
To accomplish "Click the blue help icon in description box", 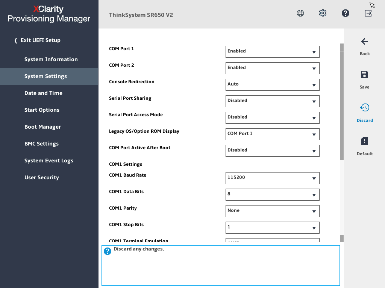I will (107, 251).
